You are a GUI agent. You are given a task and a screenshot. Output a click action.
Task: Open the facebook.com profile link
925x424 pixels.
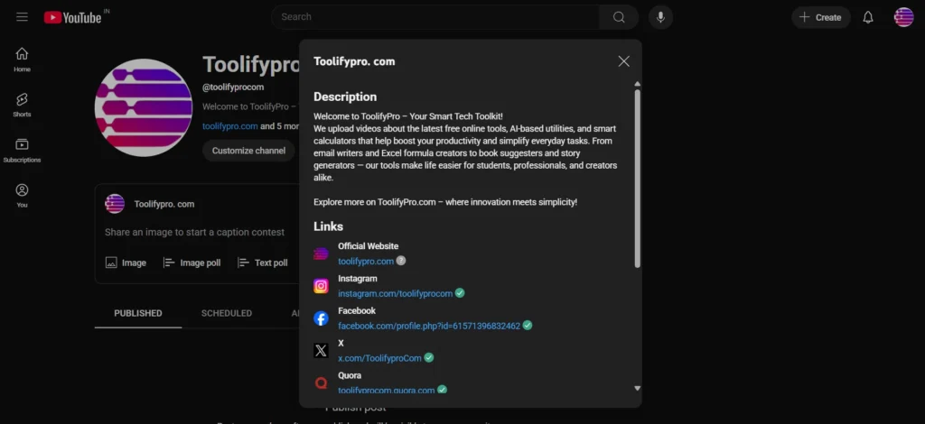pyautogui.click(x=429, y=326)
